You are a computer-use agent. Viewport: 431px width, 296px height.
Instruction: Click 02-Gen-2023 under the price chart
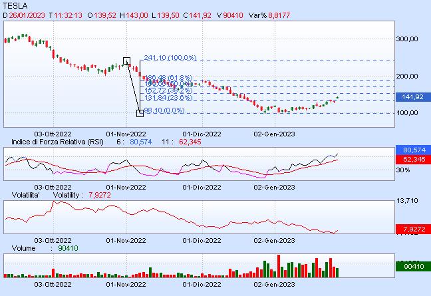pyautogui.click(x=274, y=134)
